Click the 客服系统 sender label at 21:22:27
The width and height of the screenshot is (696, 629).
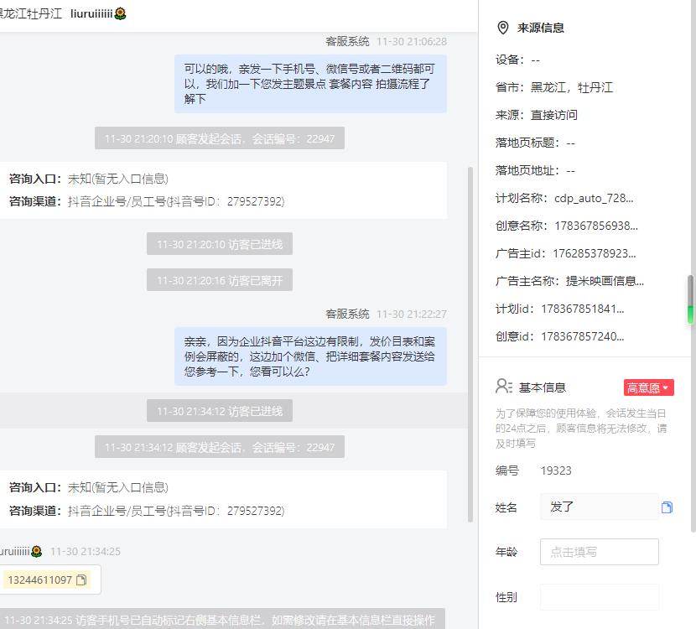coord(347,314)
